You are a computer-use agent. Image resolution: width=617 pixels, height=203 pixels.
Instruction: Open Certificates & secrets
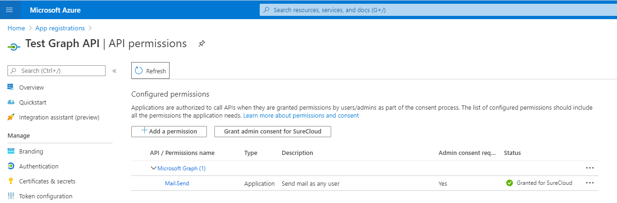[x=47, y=181]
